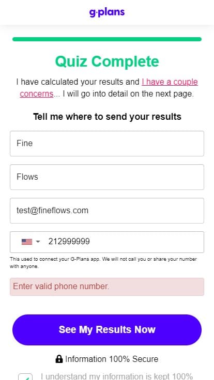Click the 'Quiz Complete' green heading

click(x=107, y=61)
